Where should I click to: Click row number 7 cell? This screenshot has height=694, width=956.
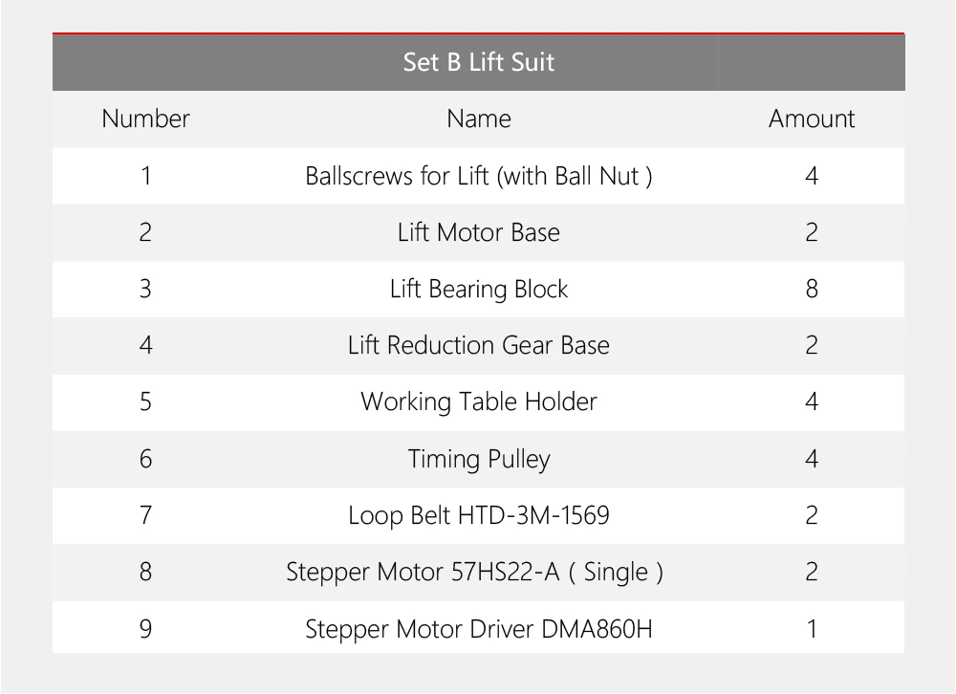(x=145, y=515)
